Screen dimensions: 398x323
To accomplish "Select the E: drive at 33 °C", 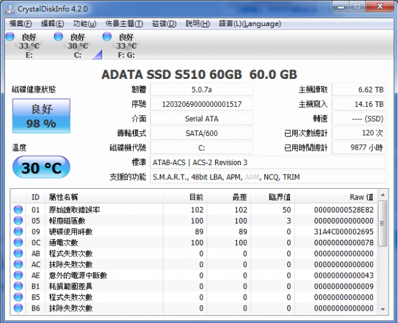I will pos(29,45).
